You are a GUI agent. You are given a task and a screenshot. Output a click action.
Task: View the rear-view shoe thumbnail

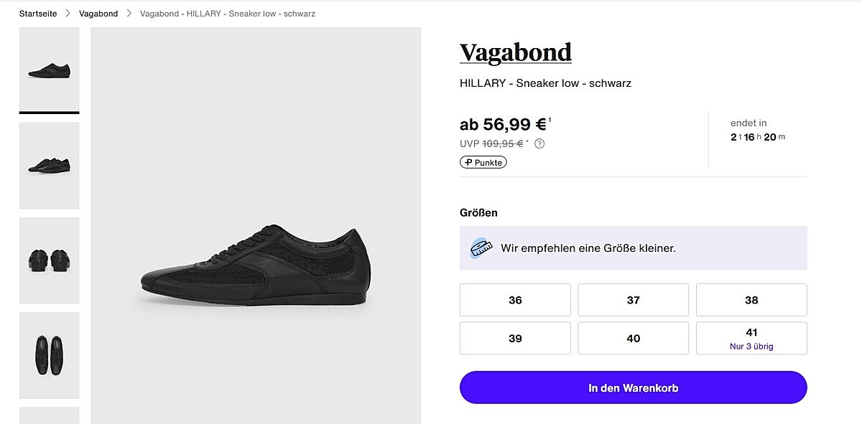[49, 260]
